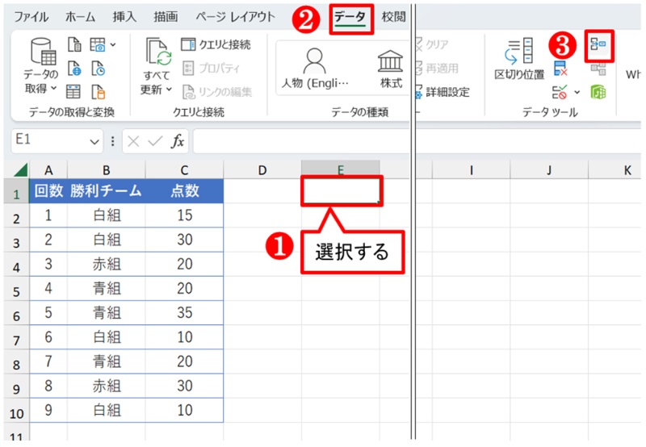The height and width of the screenshot is (447, 646).
Task: Select column header B
Action: (107, 170)
